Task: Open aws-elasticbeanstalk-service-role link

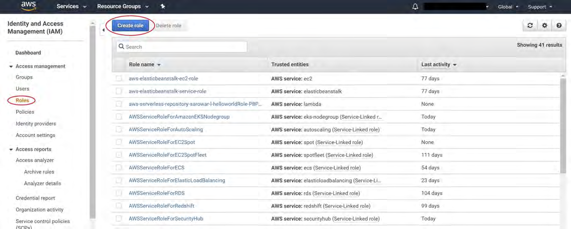Action: click(167, 91)
